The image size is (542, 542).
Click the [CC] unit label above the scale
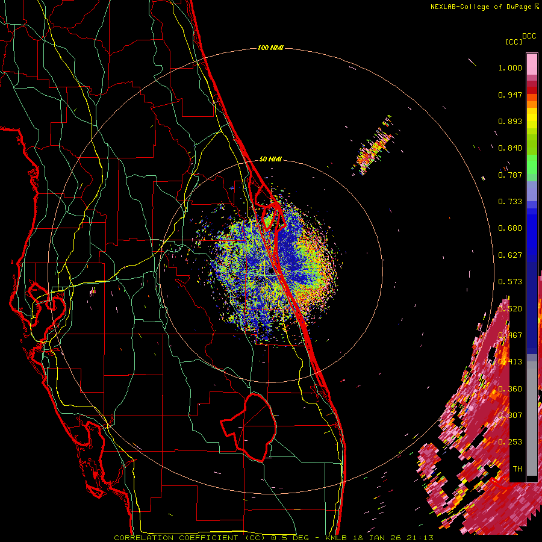pyautogui.click(x=514, y=42)
